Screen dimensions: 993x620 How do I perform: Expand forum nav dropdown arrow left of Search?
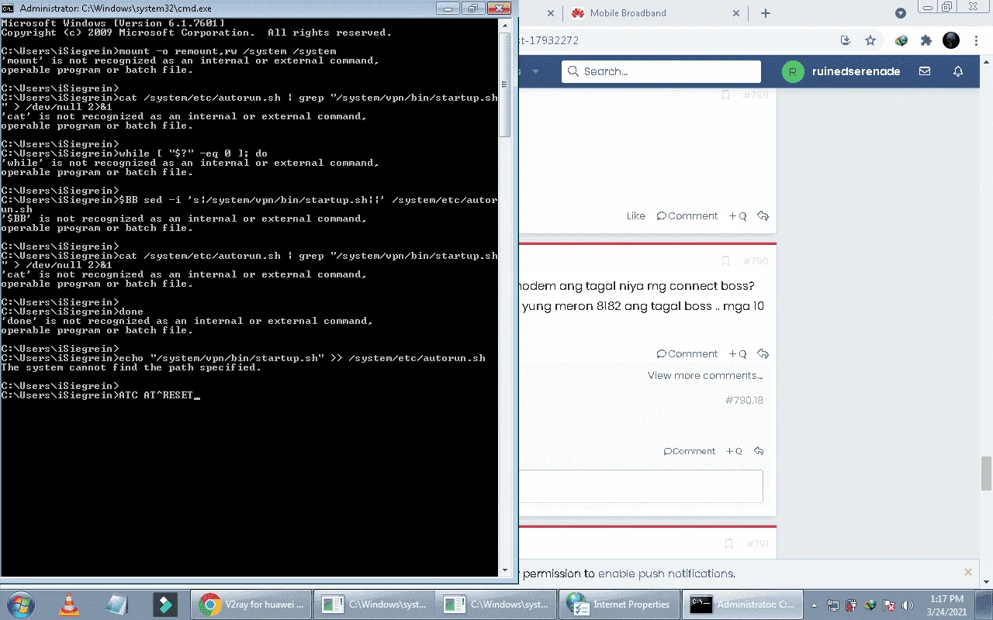tap(535, 71)
